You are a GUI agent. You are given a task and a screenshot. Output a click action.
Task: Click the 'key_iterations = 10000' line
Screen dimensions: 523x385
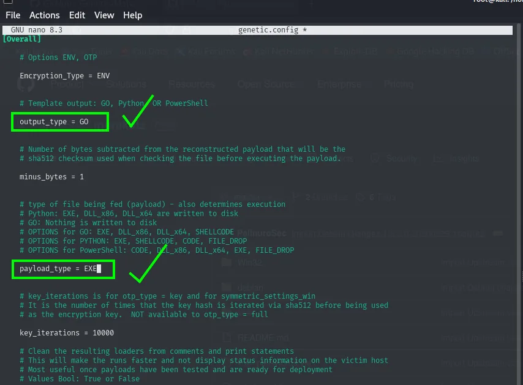[x=67, y=332]
